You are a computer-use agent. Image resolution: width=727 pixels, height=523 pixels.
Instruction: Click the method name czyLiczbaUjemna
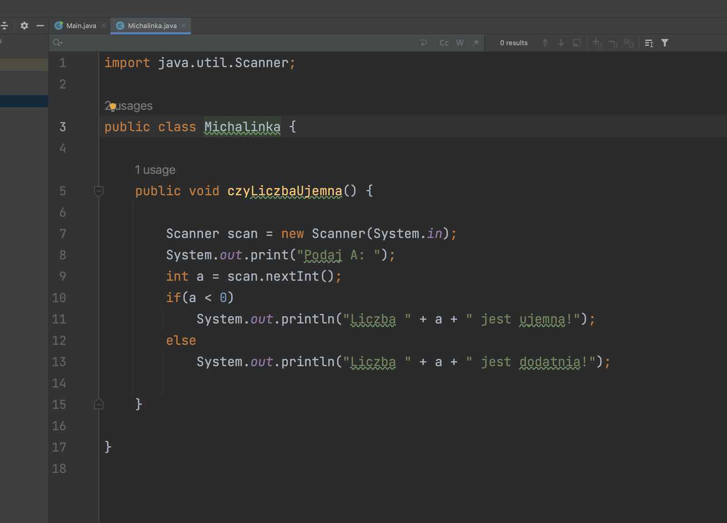click(284, 191)
